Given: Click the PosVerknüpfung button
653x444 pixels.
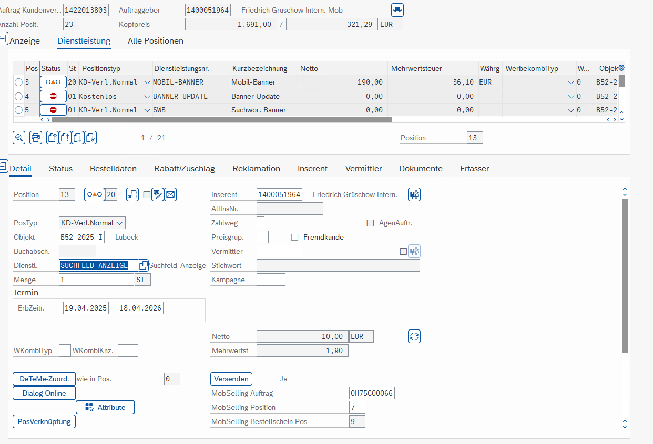Looking at the screenshot, I should pos(44,421).
